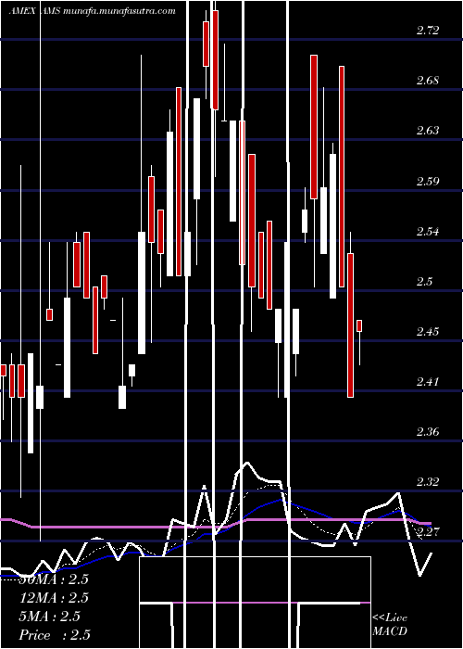The height and width of the screenshot is (649, 463).
Task: Click the 2.41 price axis label
Action: pyautogui.click(x=428, y=382)
